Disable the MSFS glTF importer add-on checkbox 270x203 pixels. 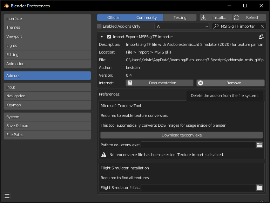[x=109, y=37]
